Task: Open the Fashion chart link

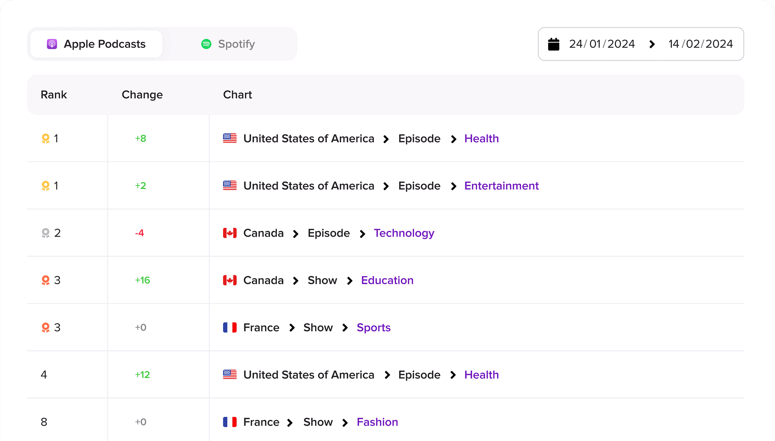Action: click(377, 422)
